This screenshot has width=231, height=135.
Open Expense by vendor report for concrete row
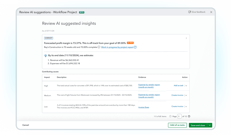[149, 86]
